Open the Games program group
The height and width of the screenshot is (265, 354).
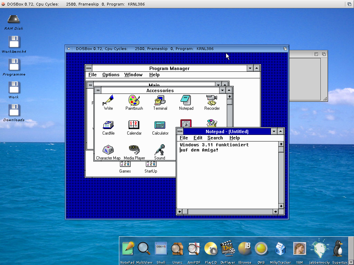click(125, 165)
